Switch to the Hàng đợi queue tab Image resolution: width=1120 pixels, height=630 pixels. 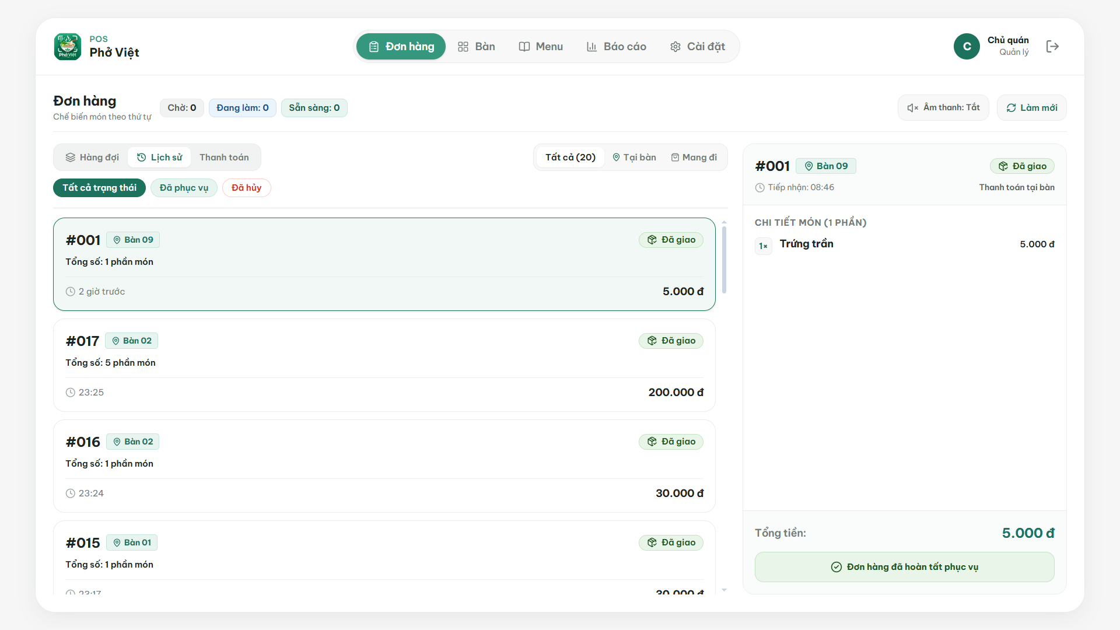[92, 157]
